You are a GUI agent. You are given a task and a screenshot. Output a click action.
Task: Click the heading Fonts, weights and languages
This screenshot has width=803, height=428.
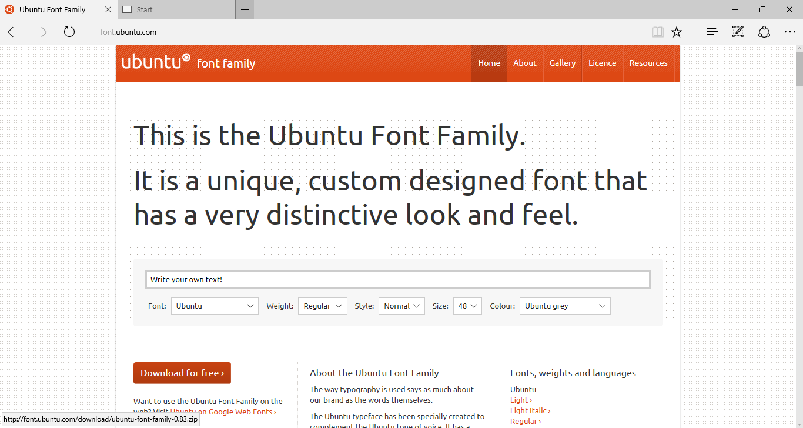pos(573,373)
